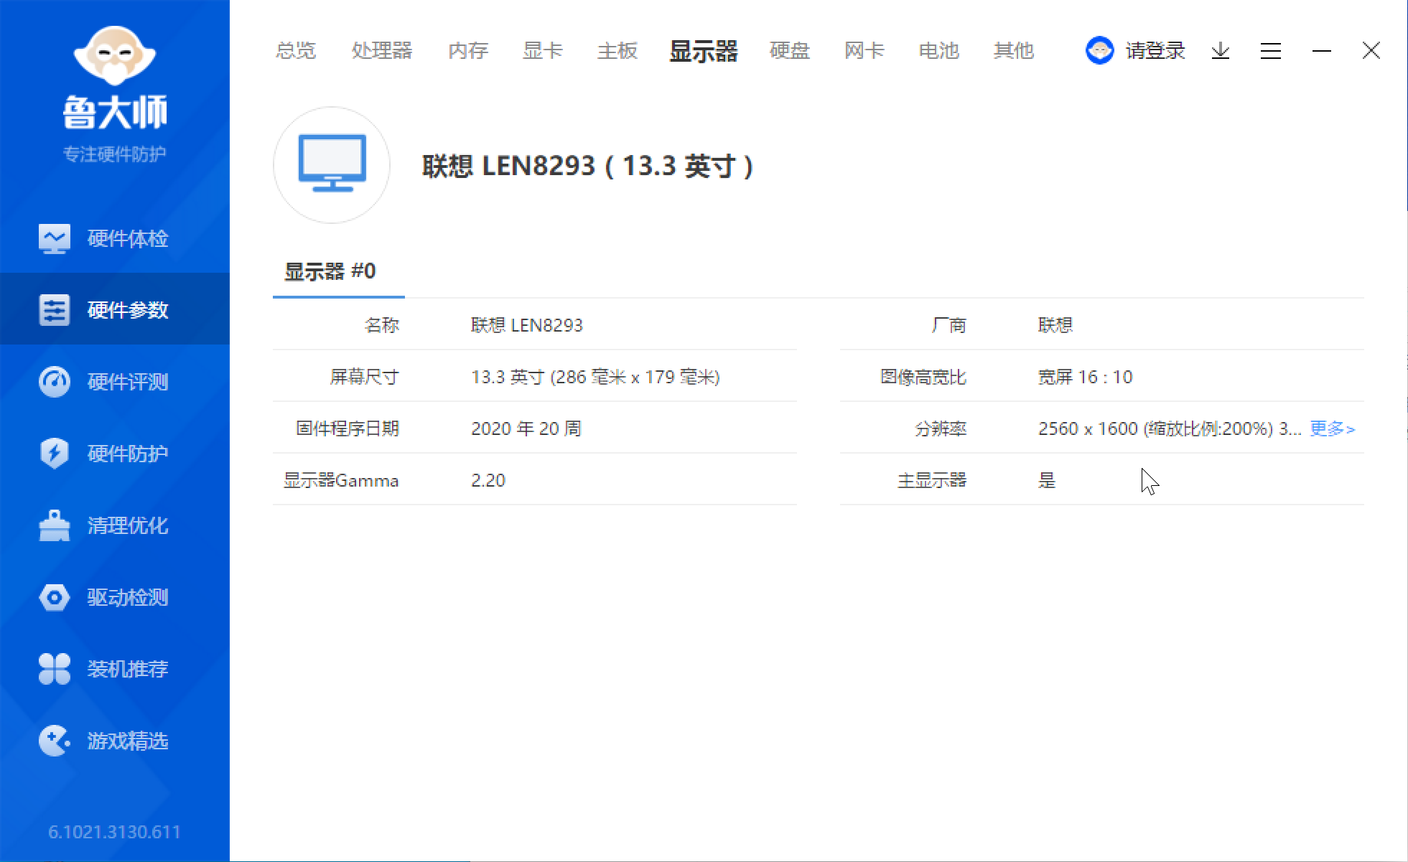Close the 鲁大师 window

pyautogui.click(x=1371, y=51)
